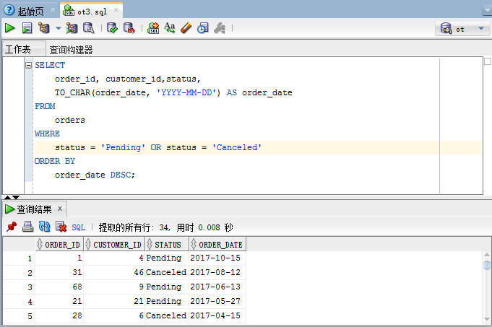
Task: Print the query results
Action: pos(27,227)
